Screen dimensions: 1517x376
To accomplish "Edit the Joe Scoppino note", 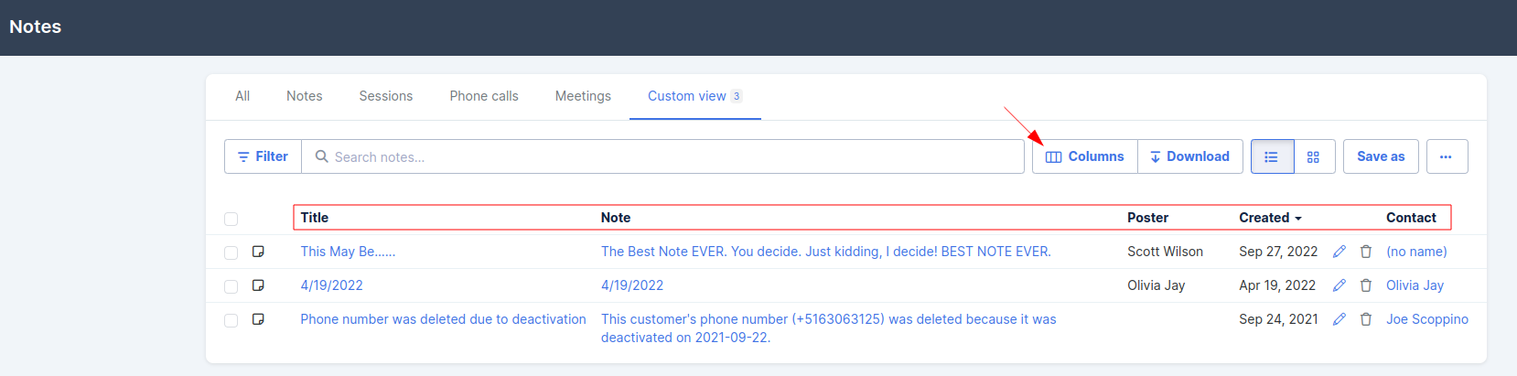I will point(1339,319).
